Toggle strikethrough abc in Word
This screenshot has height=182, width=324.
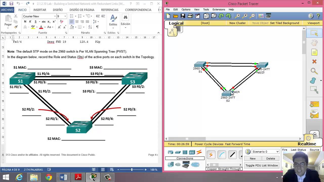pyautogui.click(x=44, y=21)
